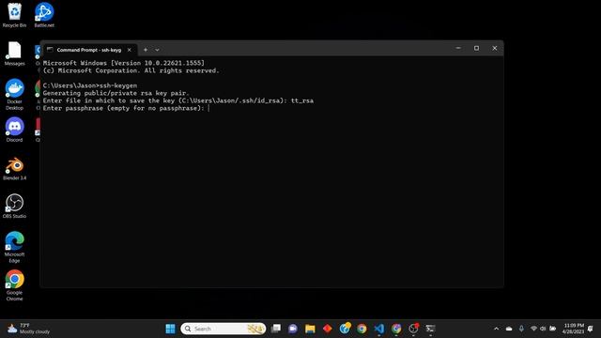601x338 pixels.
Task: Open the red diamond app in taskbar
Action: (x=328, y=329)
